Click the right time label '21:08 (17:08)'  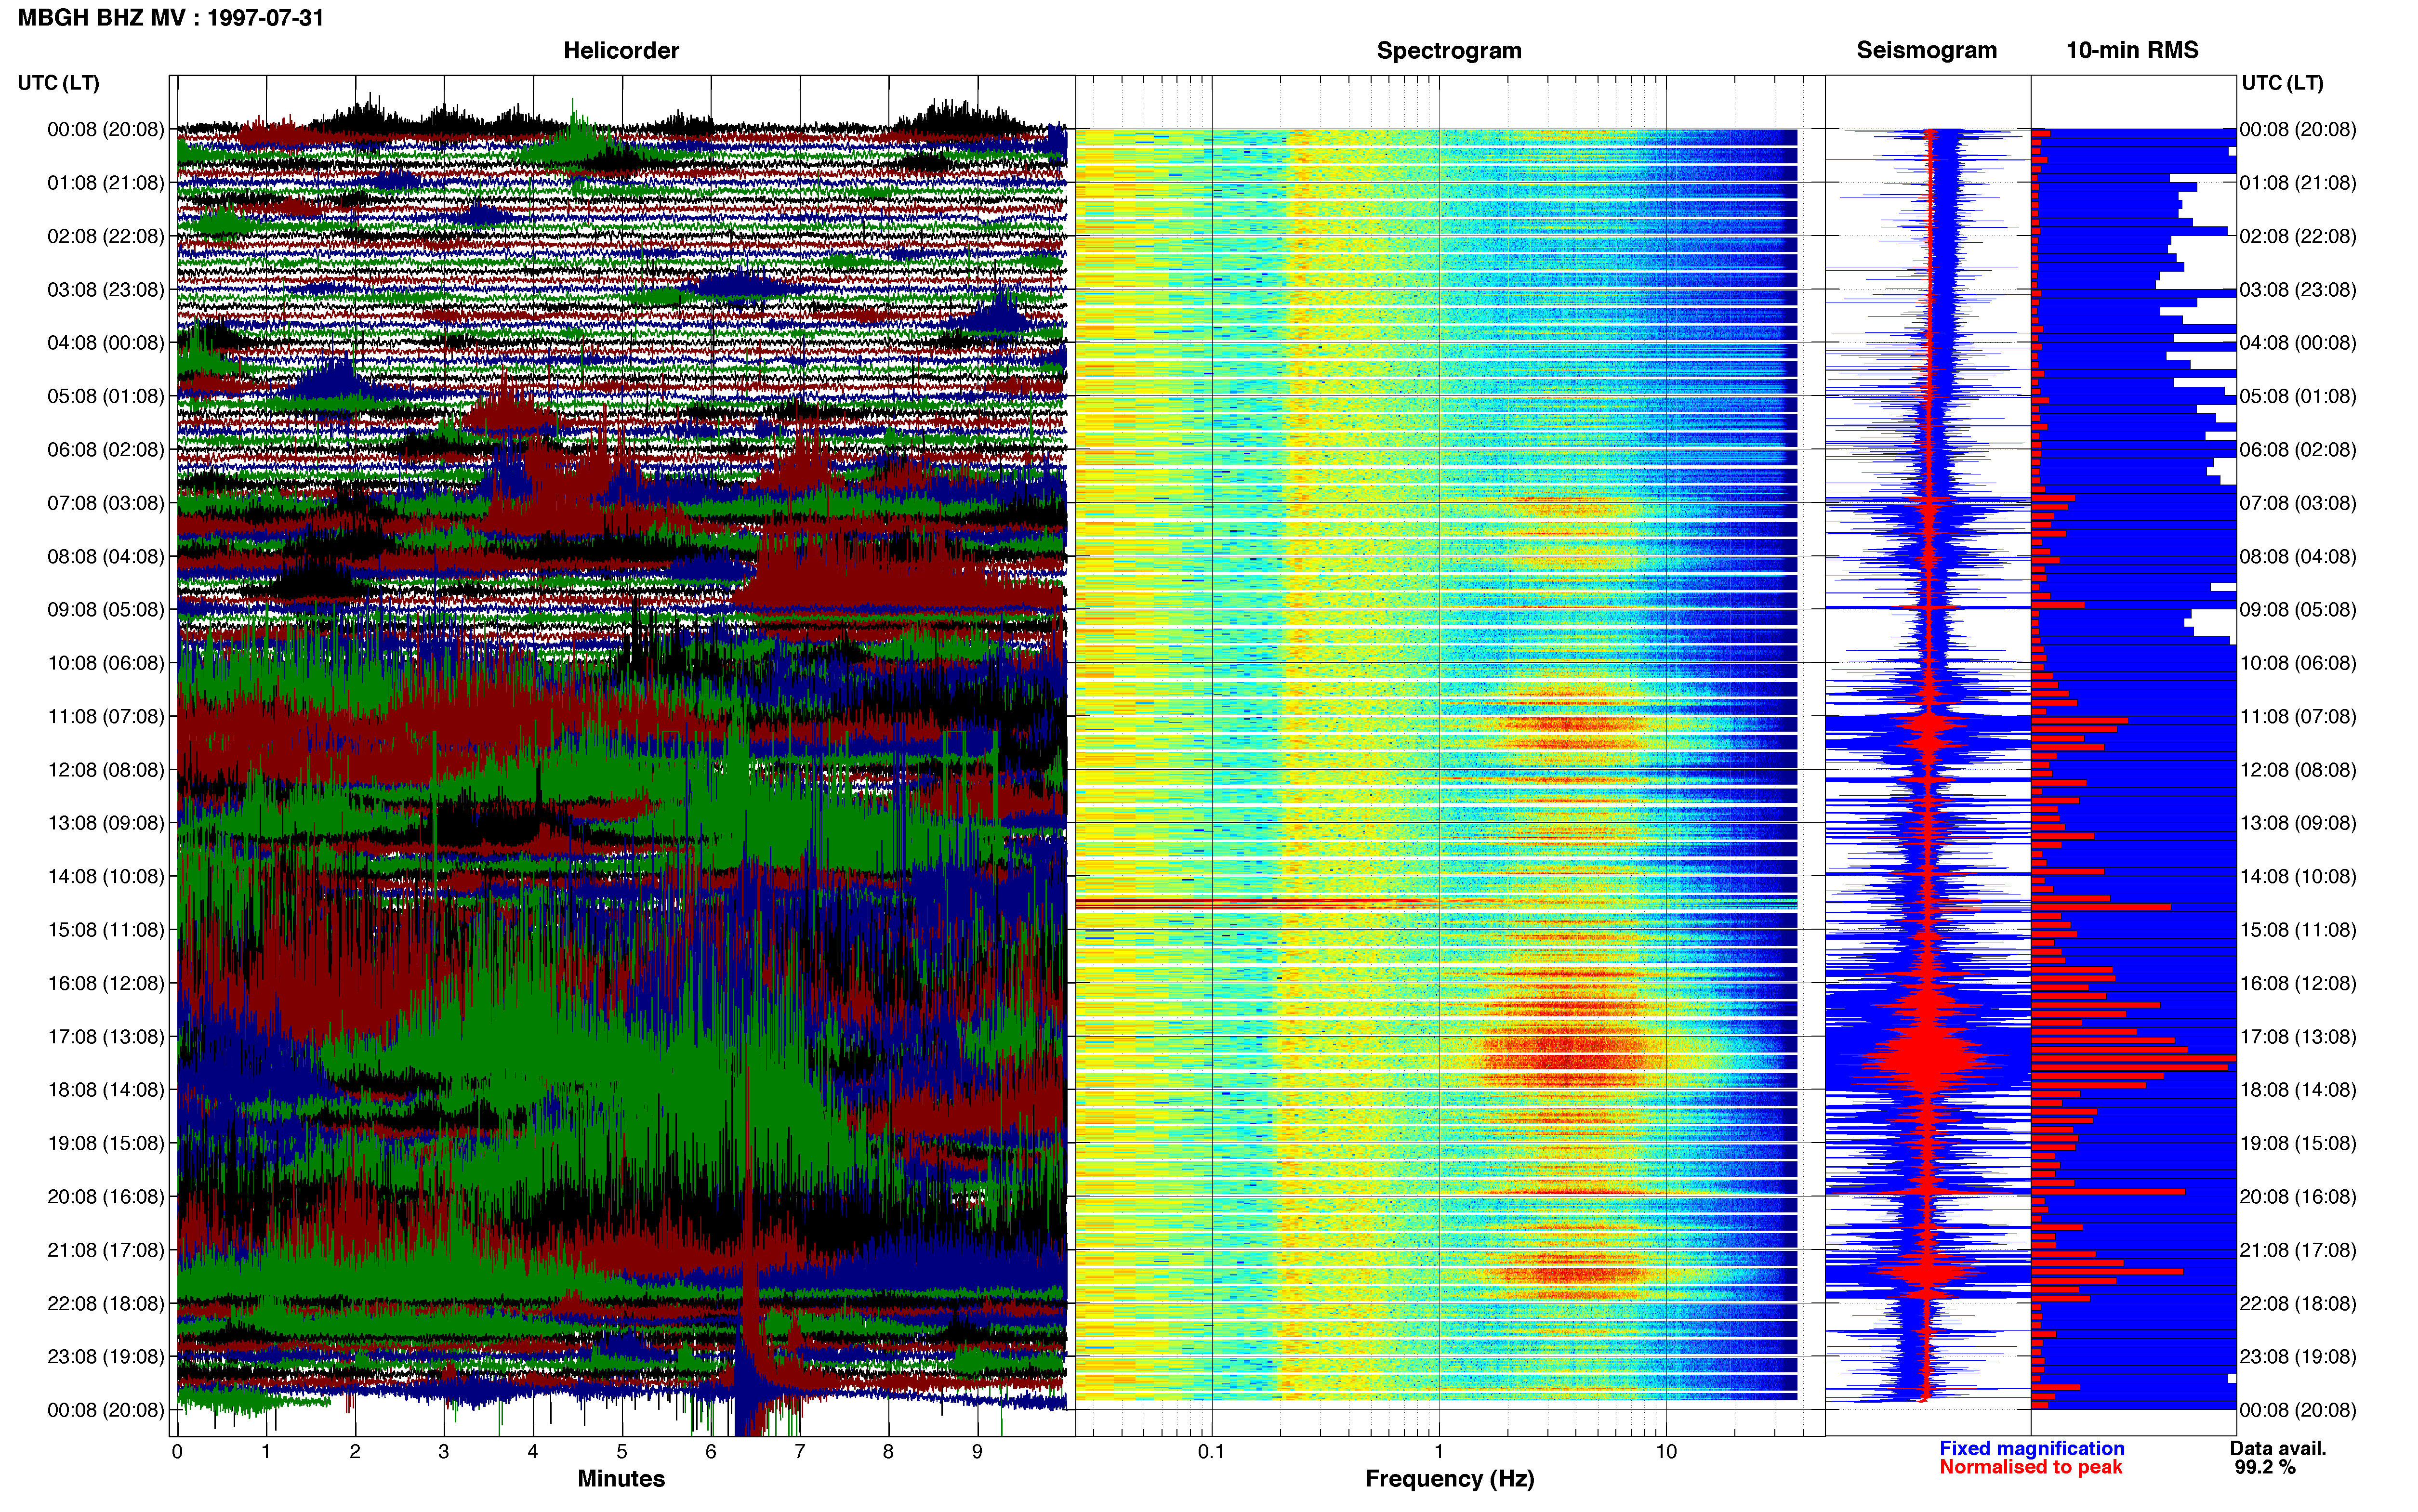click(x=2298, y=1250)
